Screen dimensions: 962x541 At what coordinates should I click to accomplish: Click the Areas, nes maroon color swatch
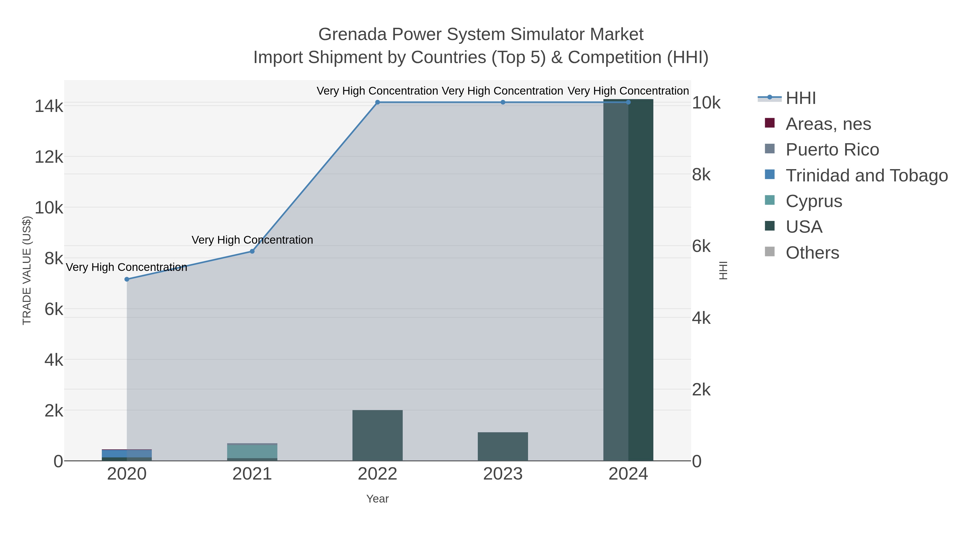(770, 123)
